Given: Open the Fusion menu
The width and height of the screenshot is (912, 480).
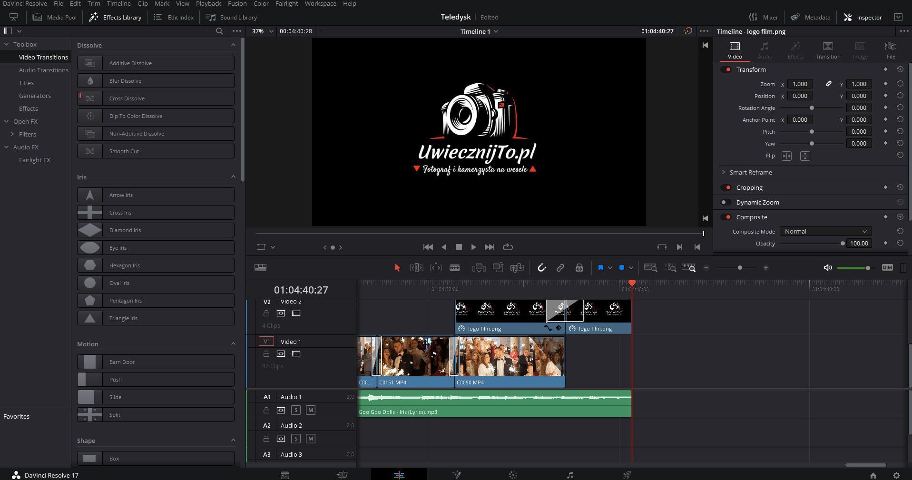Looking at the screenshot, I should pyautogui.click(x=237, y=4).
